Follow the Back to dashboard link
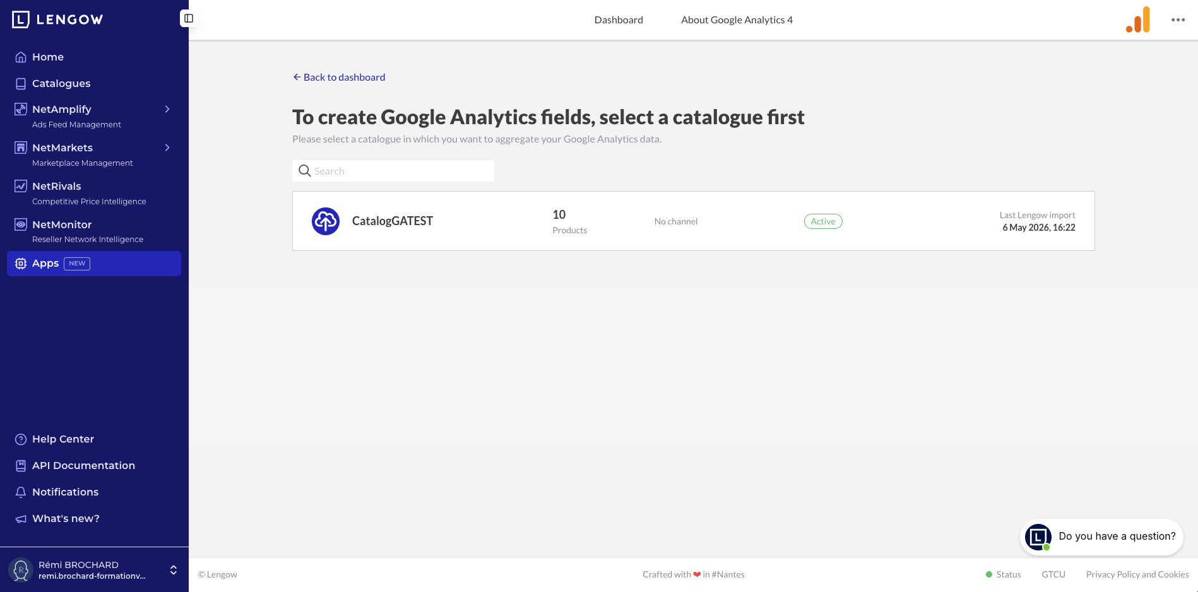 tap(339, 77)
